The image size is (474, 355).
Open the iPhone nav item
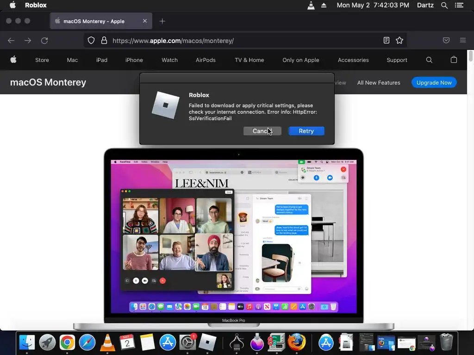(134, 60)
